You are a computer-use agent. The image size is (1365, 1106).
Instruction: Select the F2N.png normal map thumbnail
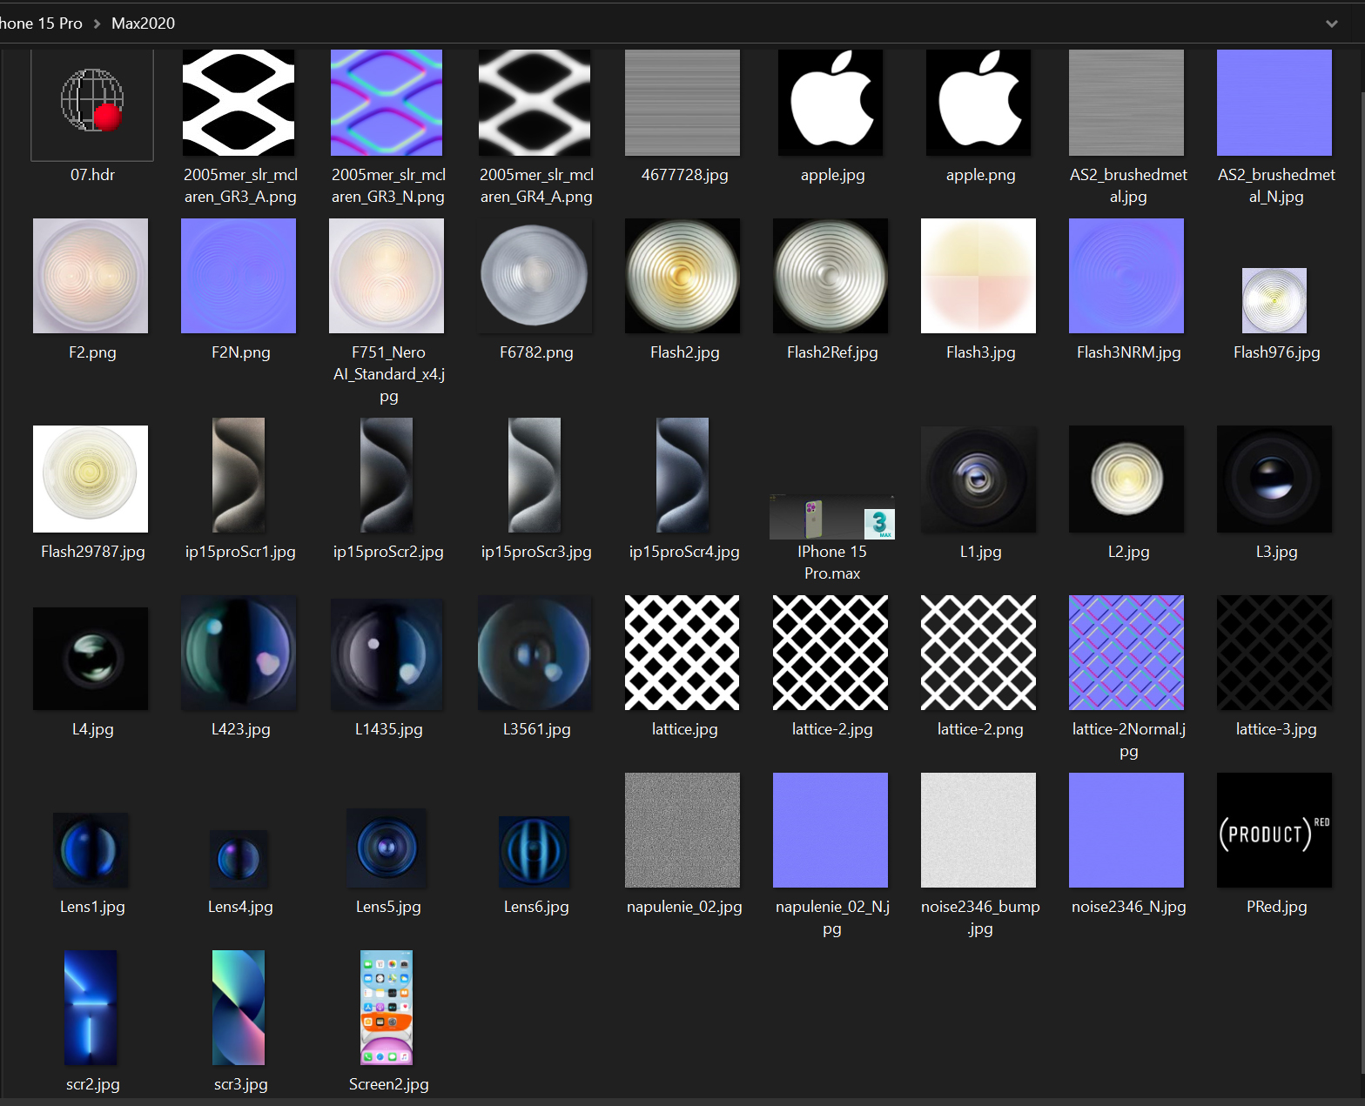(x=239, y=276)
